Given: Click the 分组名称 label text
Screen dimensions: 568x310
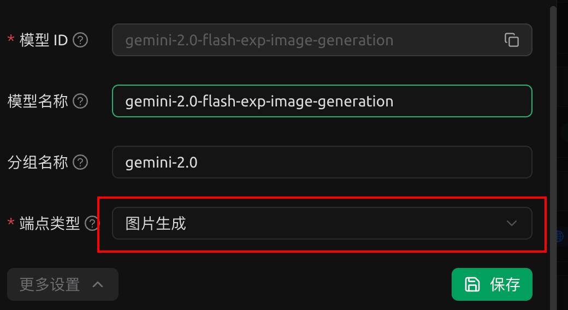Looking at the screenshot, I should click(38, 162).
